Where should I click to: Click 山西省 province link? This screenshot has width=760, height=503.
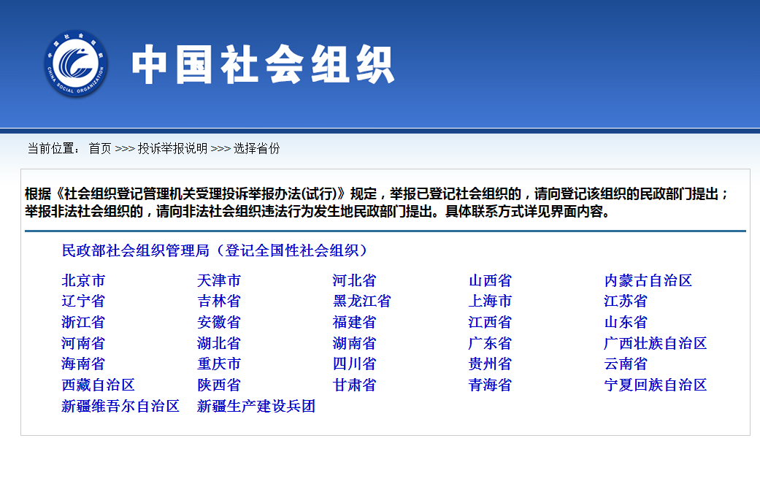click(490, 280)
